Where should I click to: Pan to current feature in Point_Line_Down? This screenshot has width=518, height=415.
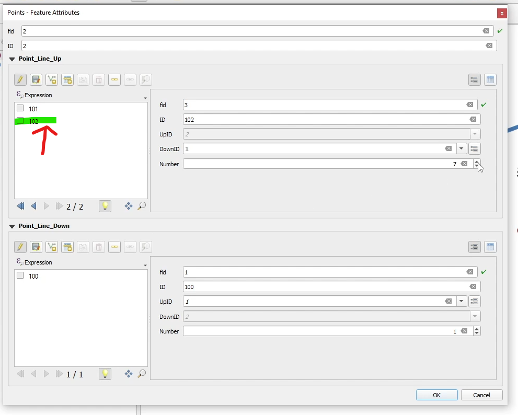[129, 374]
